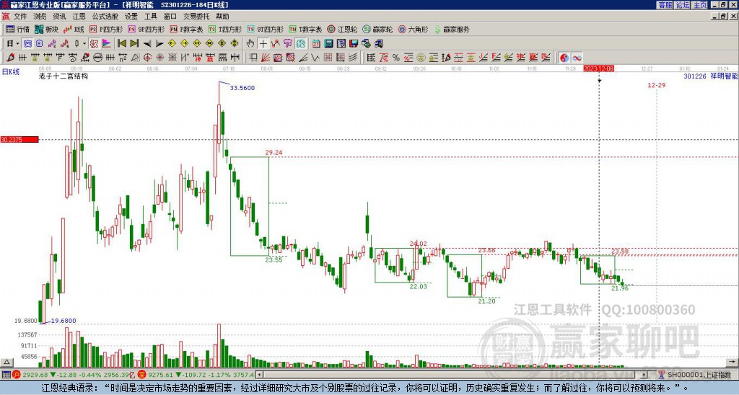Click the 30.2375 red price label
739x395 pixels.
(x=19, y=139)
